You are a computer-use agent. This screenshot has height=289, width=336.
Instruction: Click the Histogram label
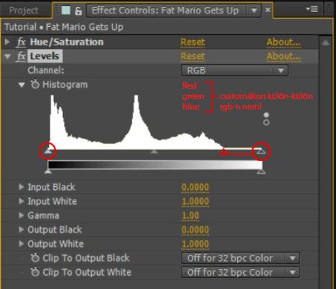(x=65, y=85)
